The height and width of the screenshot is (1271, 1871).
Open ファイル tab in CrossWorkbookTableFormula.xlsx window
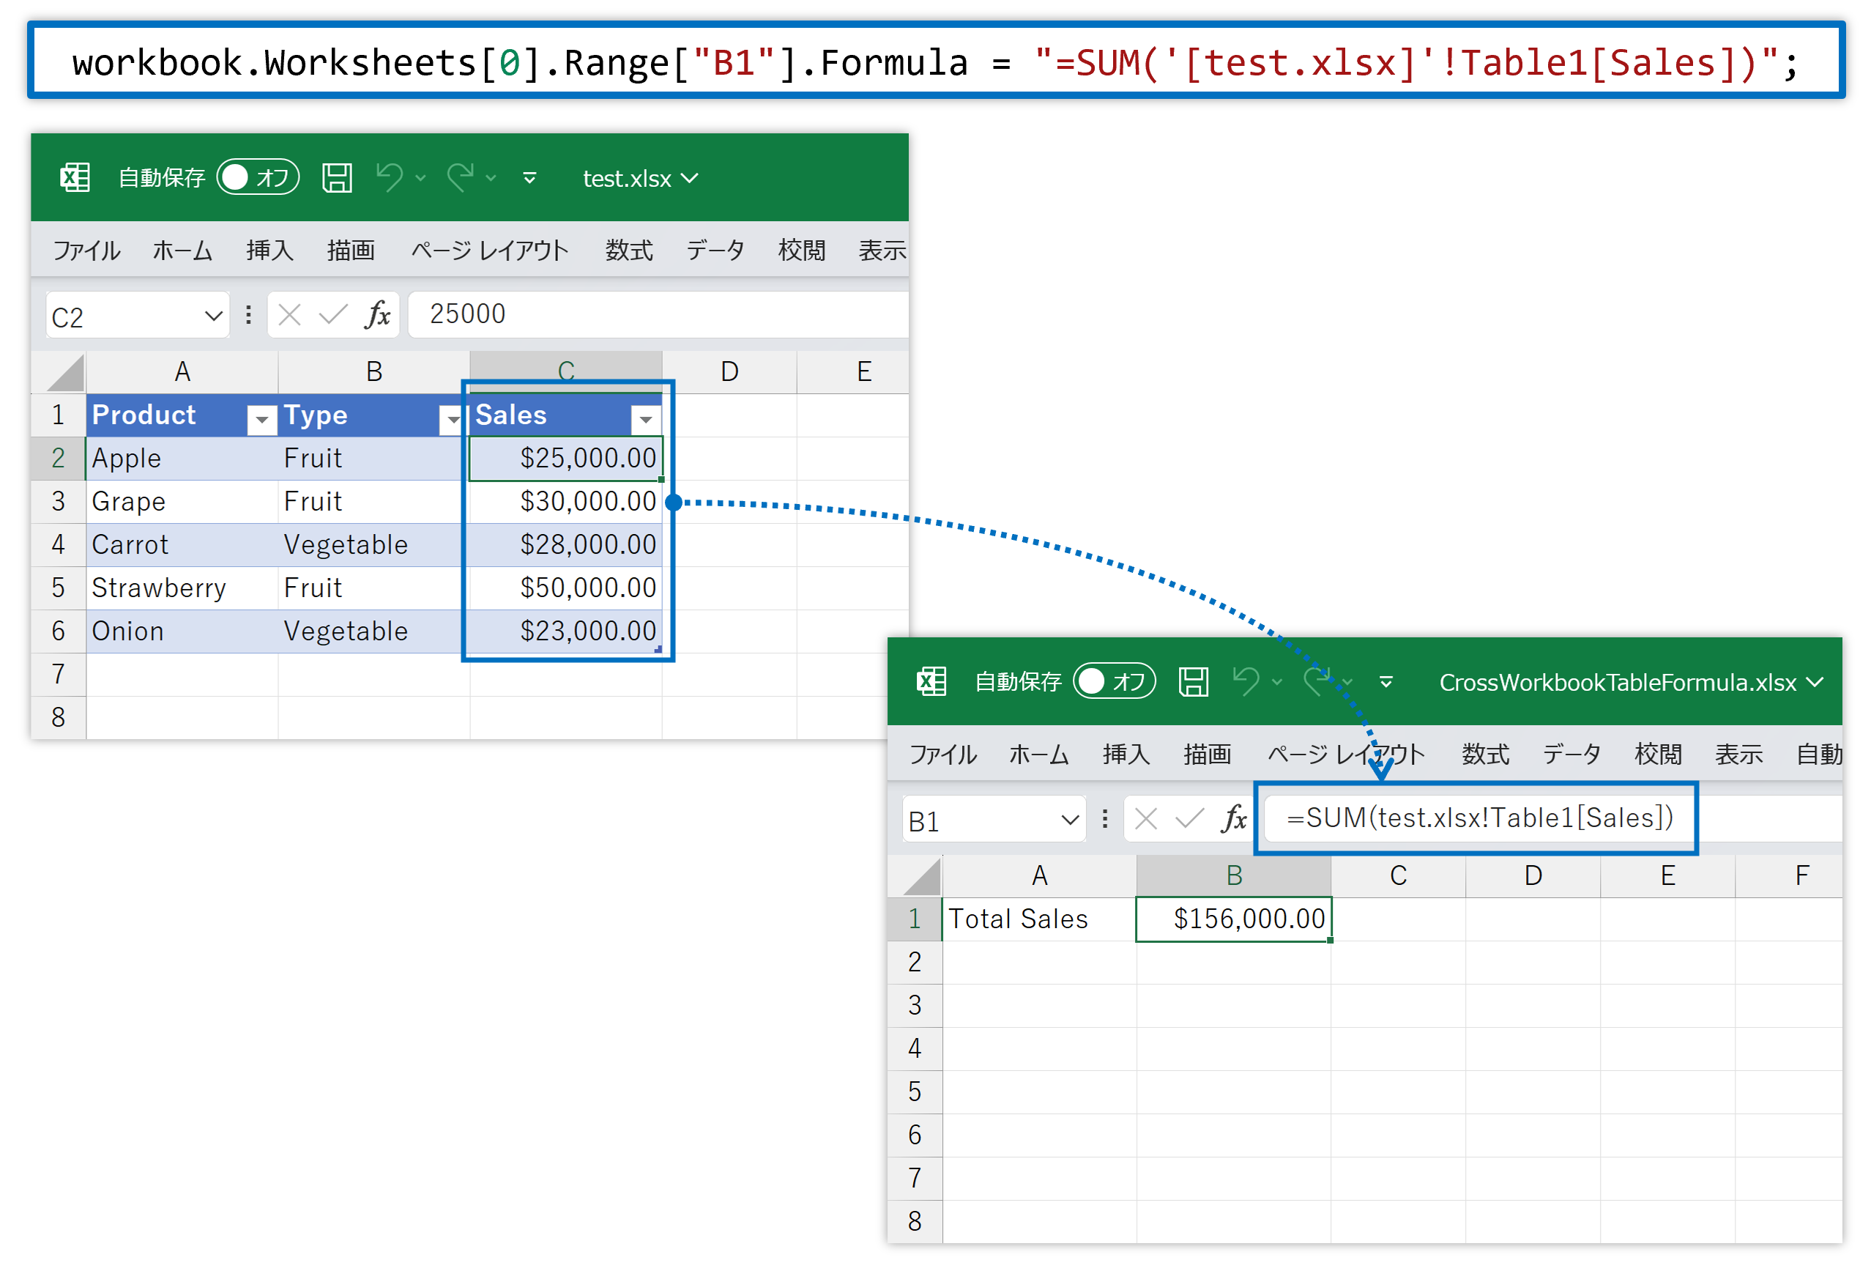942,755
